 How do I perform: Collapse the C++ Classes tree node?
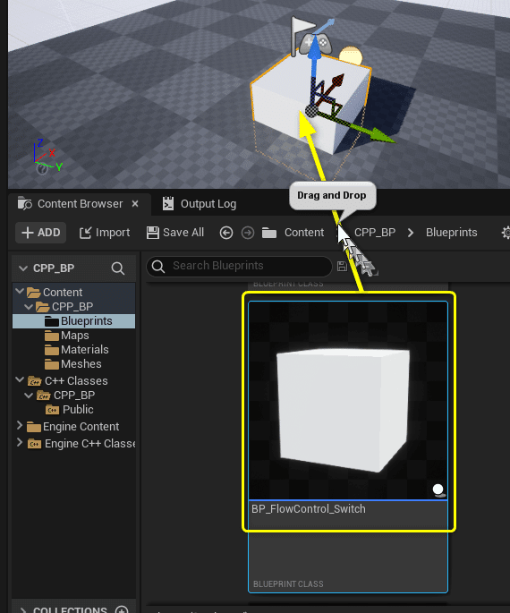point(19,379)
